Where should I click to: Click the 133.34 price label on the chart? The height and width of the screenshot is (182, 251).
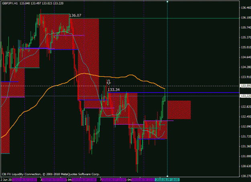pos(114,90)
